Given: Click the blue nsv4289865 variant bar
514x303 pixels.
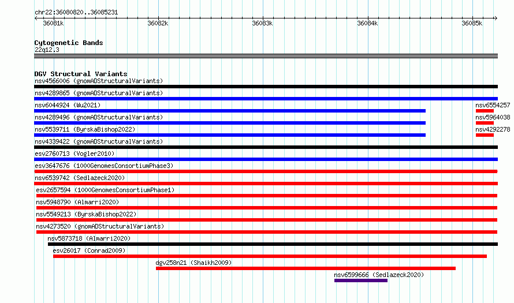Looking at the screenshot, I should point(266,99).
